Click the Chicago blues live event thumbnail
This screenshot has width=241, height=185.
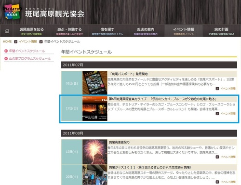[95, 108]
